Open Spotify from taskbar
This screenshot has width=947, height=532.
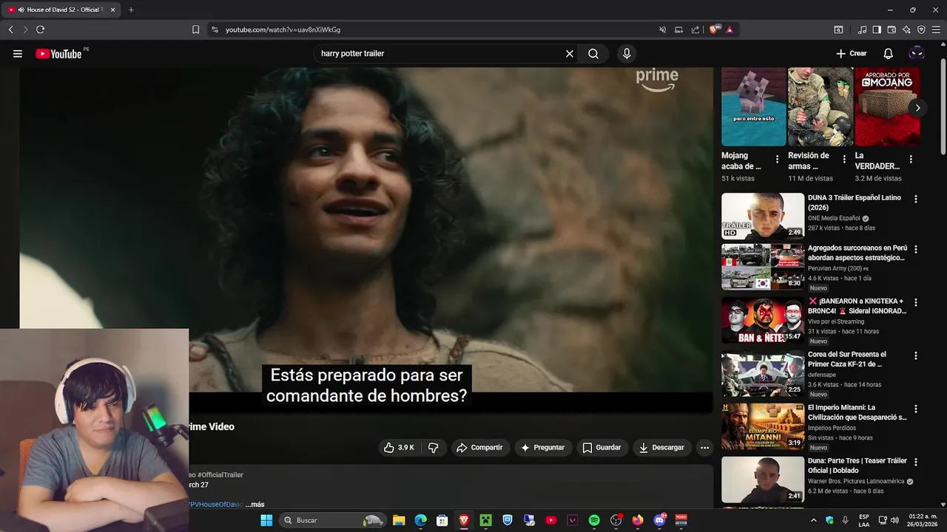[594, 520]
